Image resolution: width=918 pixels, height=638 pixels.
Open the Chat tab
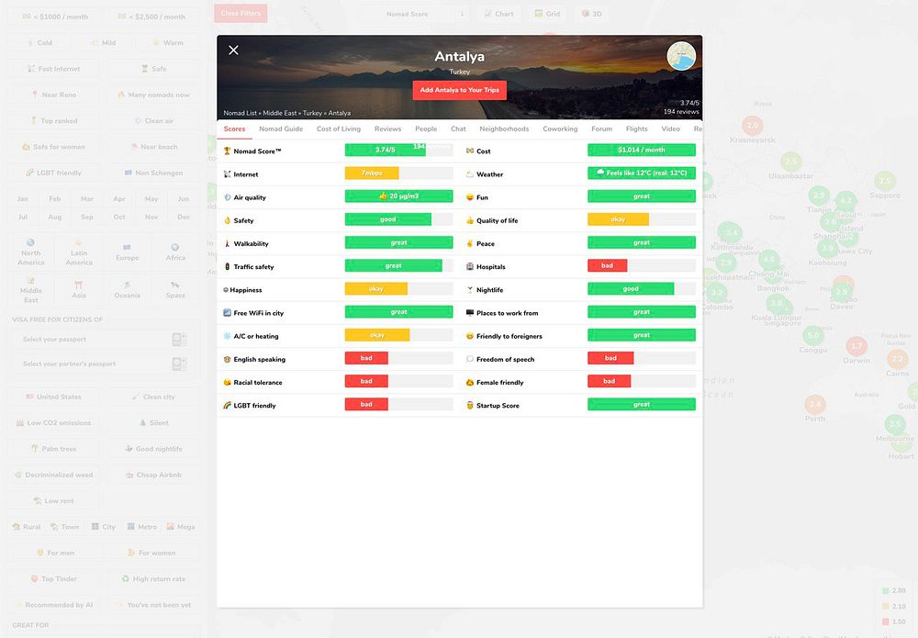click(x=458, y=129)
